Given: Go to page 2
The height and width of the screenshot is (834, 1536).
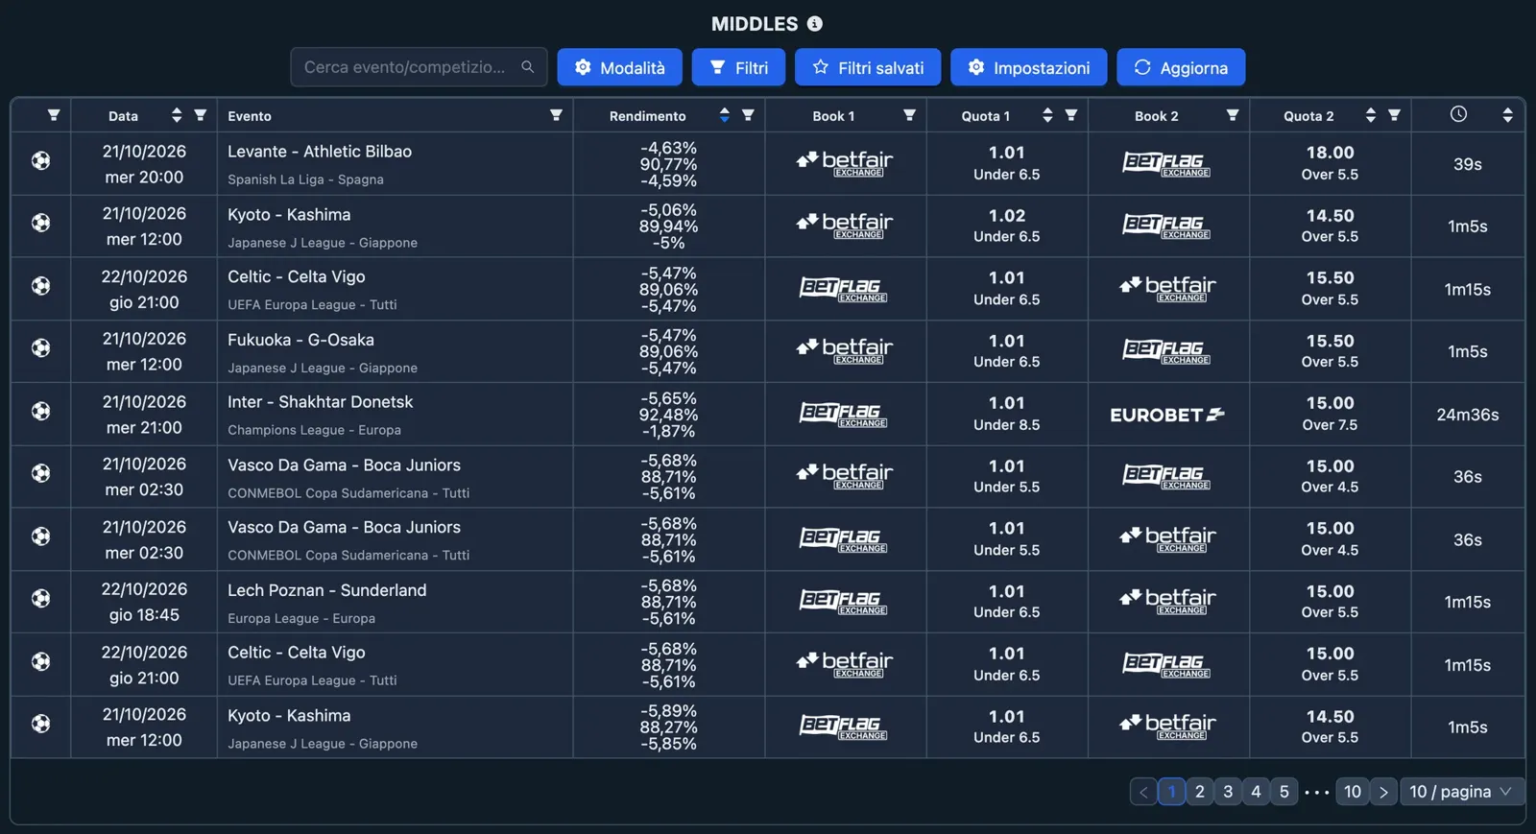Looking at the screenshot, I should pyautogui.click(x=1200, y=792).
